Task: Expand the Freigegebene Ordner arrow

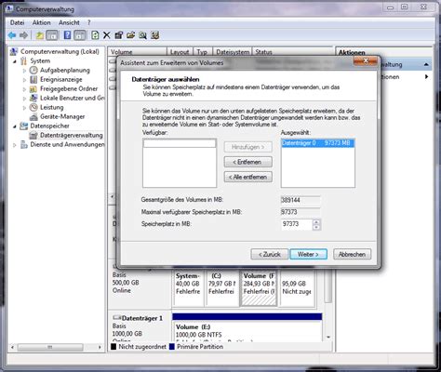Action: (24, 89)
